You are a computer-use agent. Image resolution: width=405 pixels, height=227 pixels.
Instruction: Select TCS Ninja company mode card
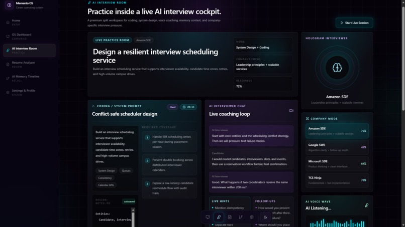pyautogui.click(x=337, y=180)
